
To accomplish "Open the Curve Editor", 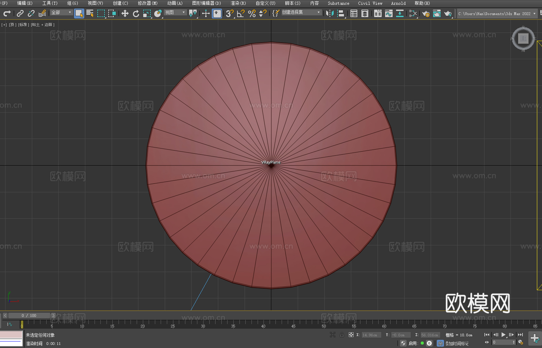I will (x=389, y=13).
